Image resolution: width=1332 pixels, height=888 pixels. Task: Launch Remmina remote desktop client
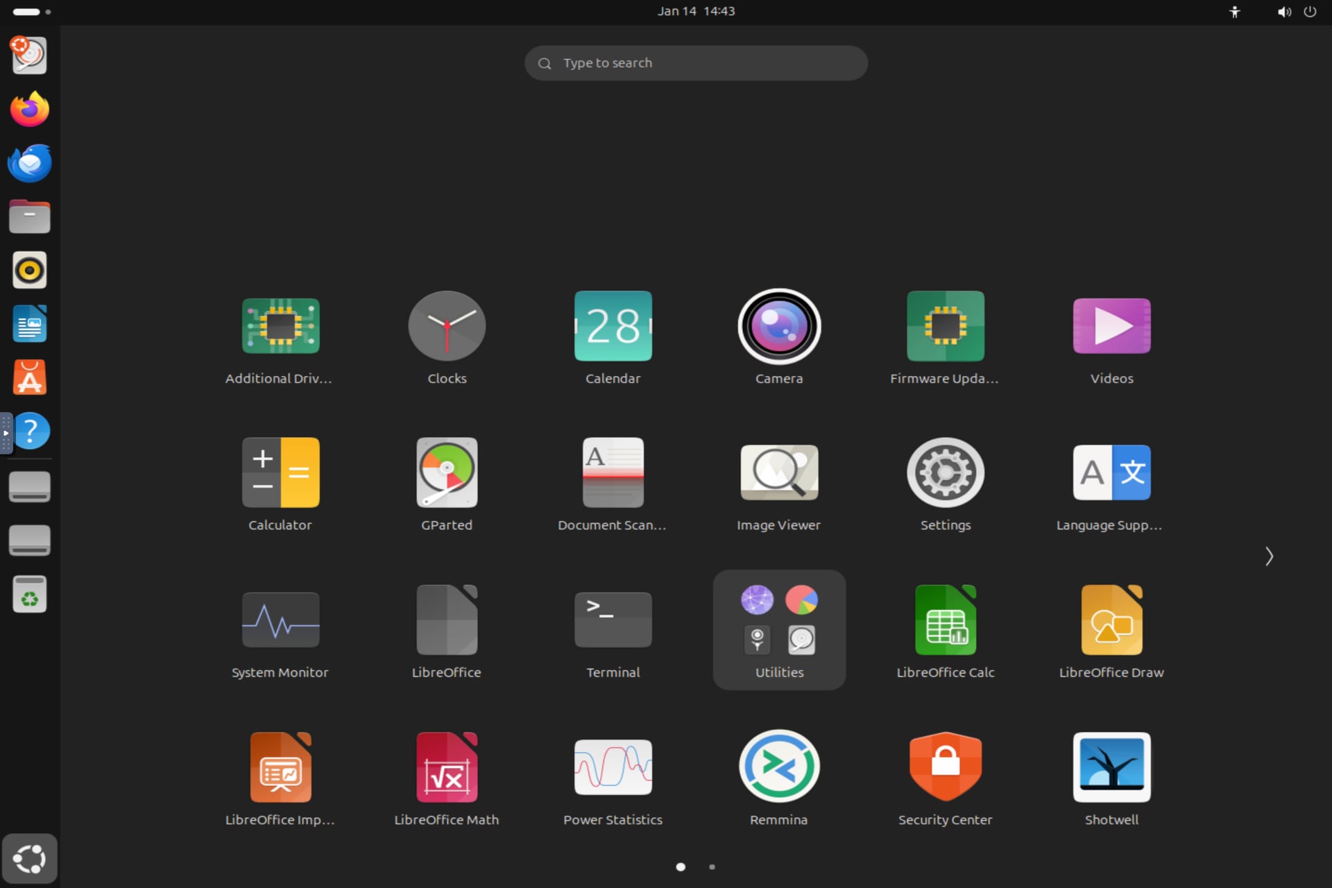pyautogui.click(x=779, y=779)
